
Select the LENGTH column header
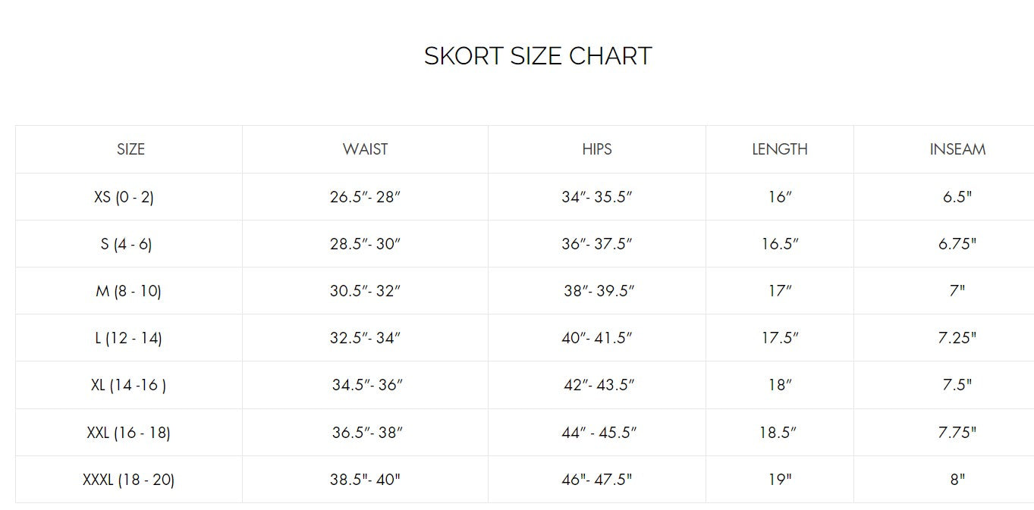(x=779, y=149)
